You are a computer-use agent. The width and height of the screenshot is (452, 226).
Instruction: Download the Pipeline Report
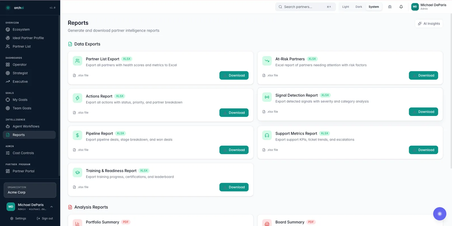(234, 150)
